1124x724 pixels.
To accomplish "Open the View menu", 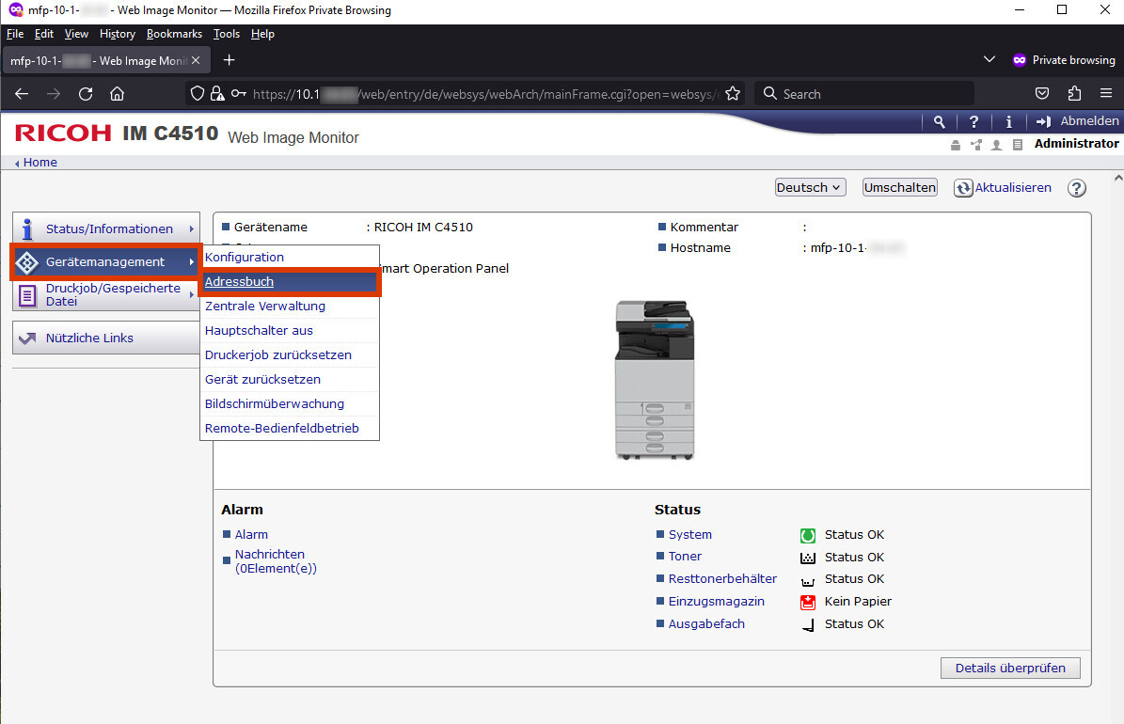I will [x=77, y=34].
